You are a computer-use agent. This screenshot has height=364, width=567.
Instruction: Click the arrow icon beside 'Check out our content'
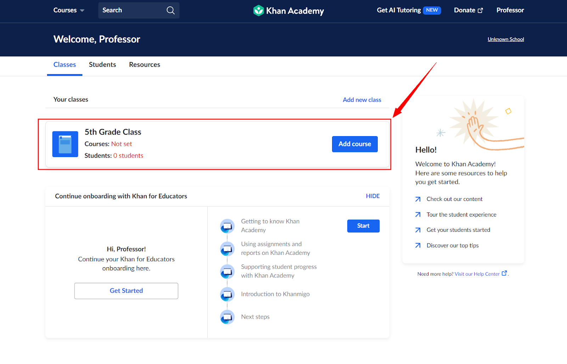coord(418,199)
